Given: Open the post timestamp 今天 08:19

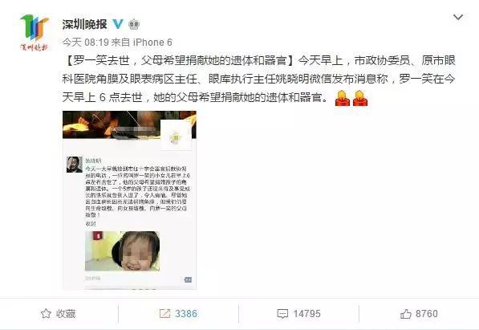Looking at the screenshot, I should [86, 43].
